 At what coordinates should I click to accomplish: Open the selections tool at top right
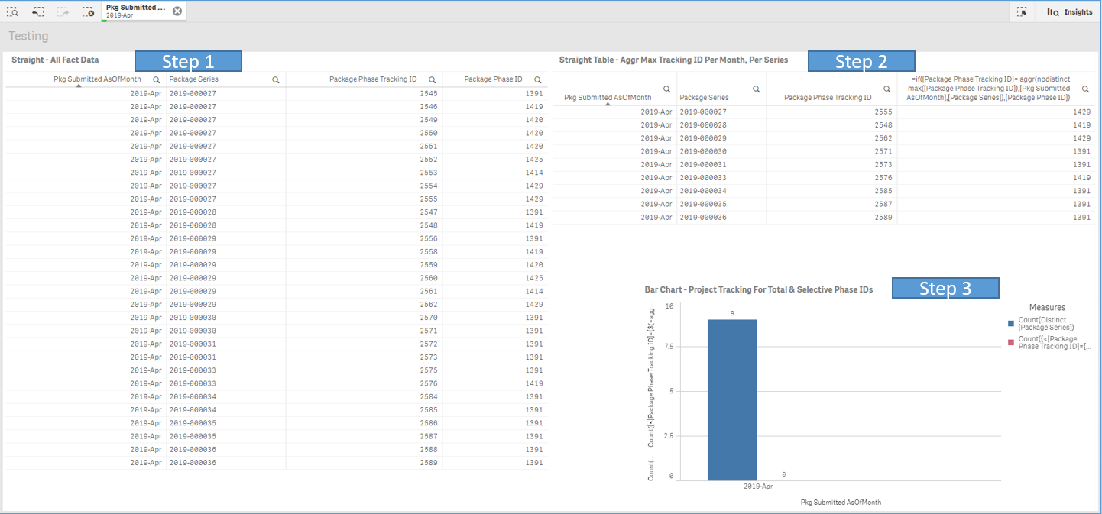pyautogui.click(x=1022, y=11)
